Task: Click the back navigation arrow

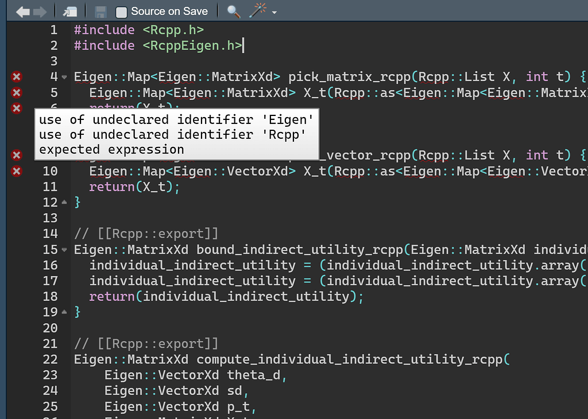Action: (23, 10)
